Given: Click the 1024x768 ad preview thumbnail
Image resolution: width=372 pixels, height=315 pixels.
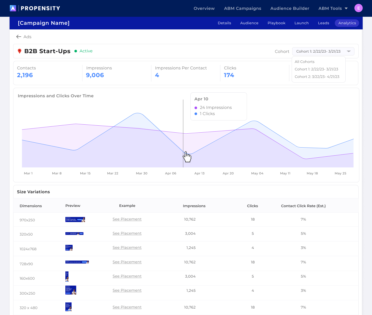Looking at the screenshot, I should (69, 248).
